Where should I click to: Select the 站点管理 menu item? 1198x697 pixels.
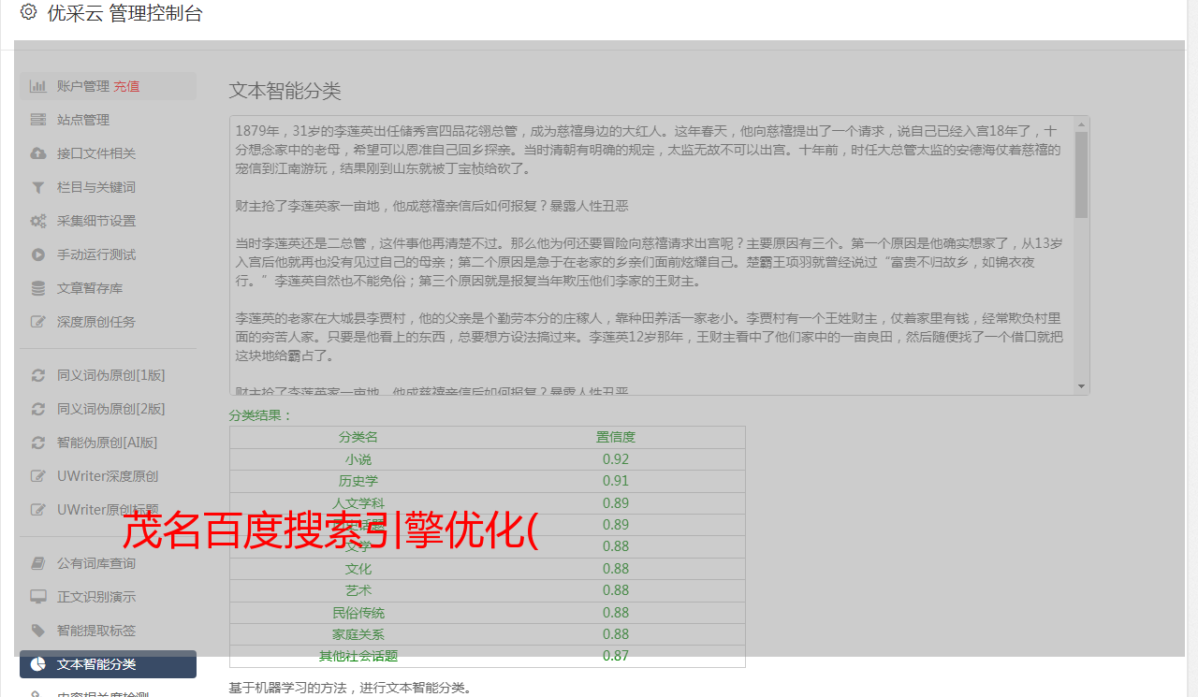tap(108, 120)
